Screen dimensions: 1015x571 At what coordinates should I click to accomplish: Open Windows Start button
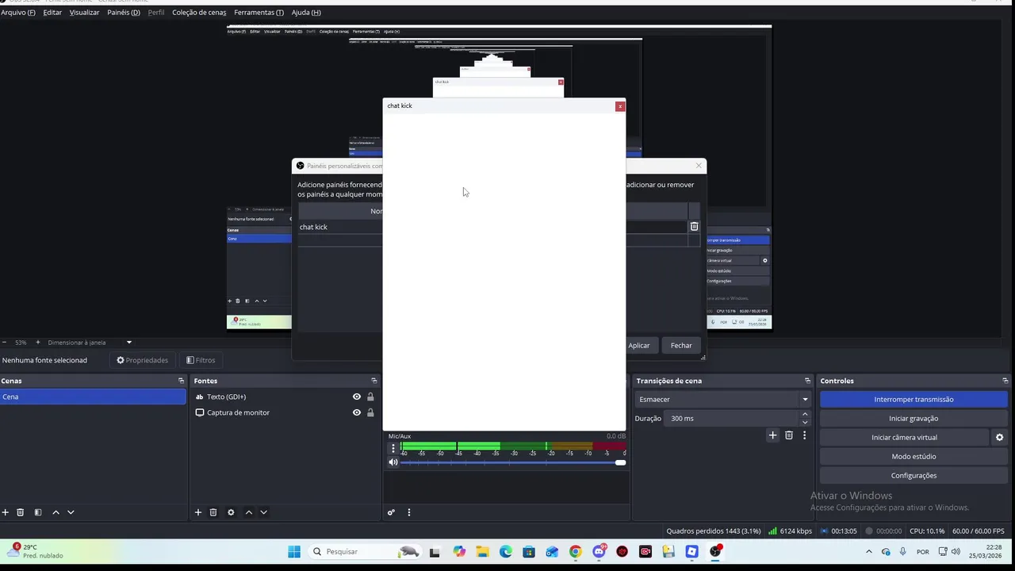(294, 552)
